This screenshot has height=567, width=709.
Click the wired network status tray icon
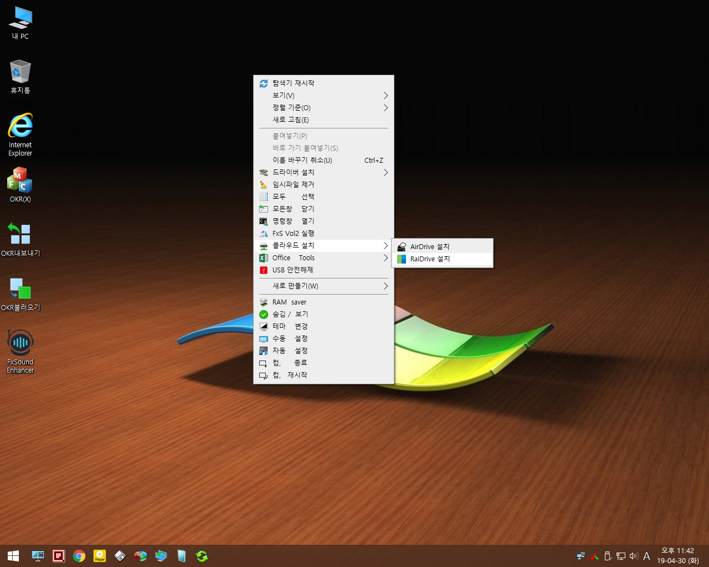621,556
